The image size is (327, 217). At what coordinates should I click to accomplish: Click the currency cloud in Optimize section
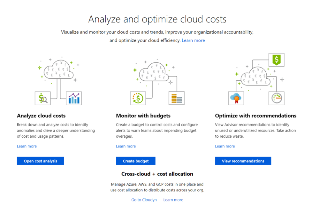pyautogui.click(x=256, y=77)
